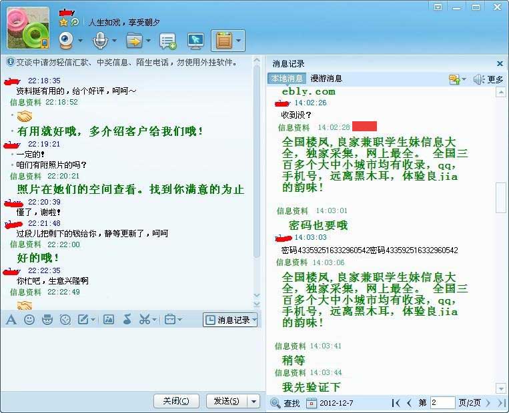Start a voice call with the microphone icon
This screenshot has height=413, width=509.
click(99, 41)
